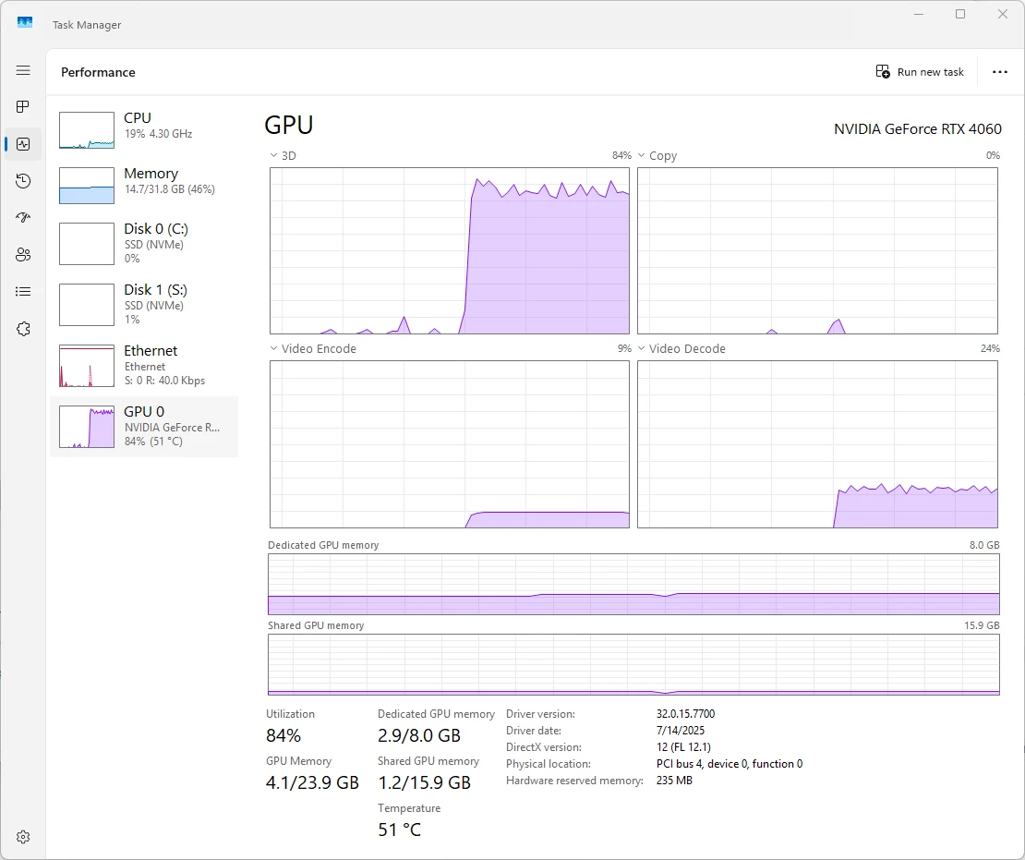The width and height of the screenshot is (1025, 860).
Task: Click the NVIDIA GeForce RTX 4060 title
Action: point(917,128)
